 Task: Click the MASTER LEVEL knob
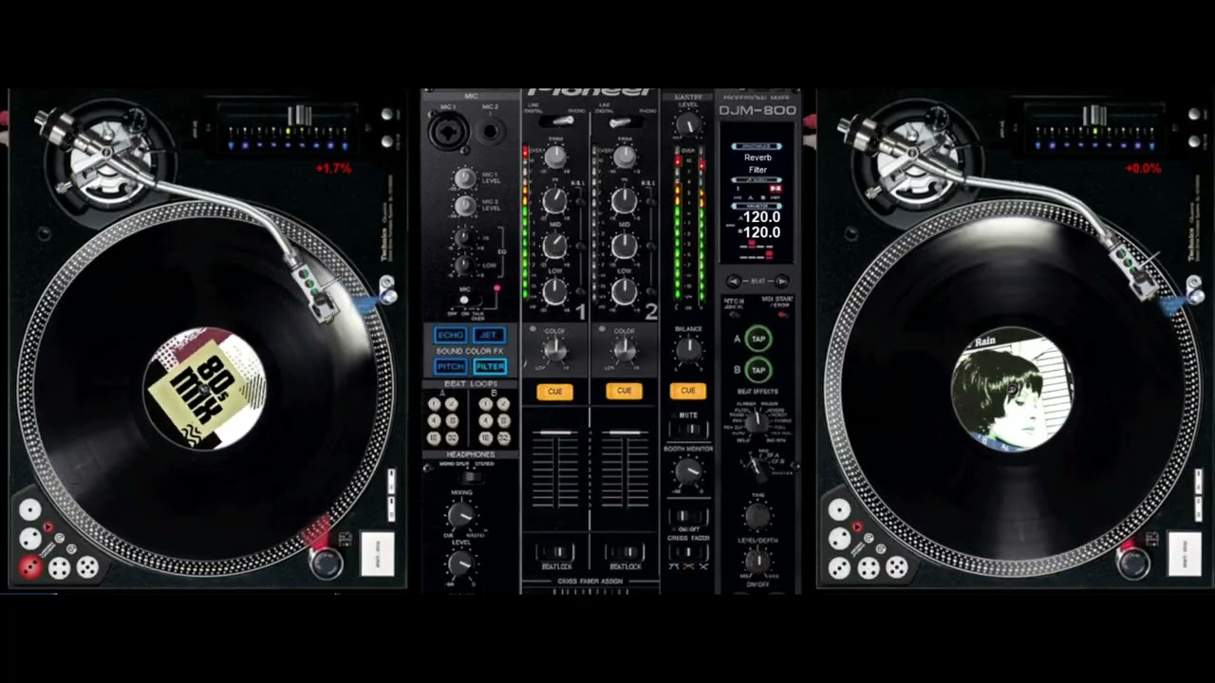(x=689, y=125)
